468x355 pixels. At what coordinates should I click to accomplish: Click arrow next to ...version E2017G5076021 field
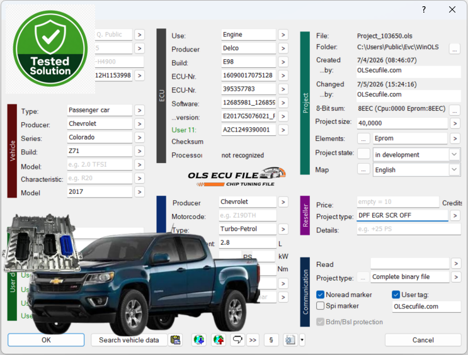coord(283,116)
